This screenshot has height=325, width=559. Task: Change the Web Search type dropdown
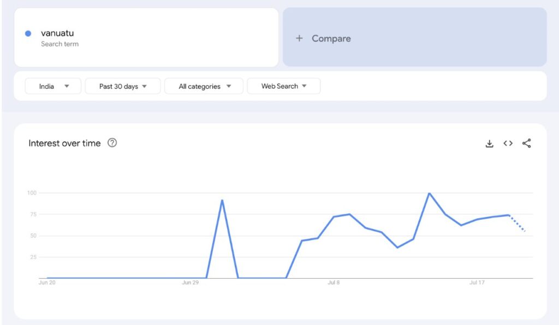tap(283, 86)
